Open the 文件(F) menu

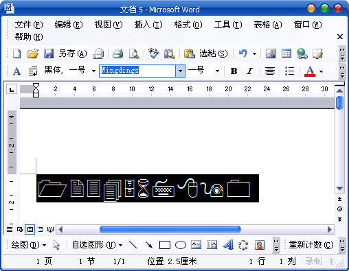29,25
